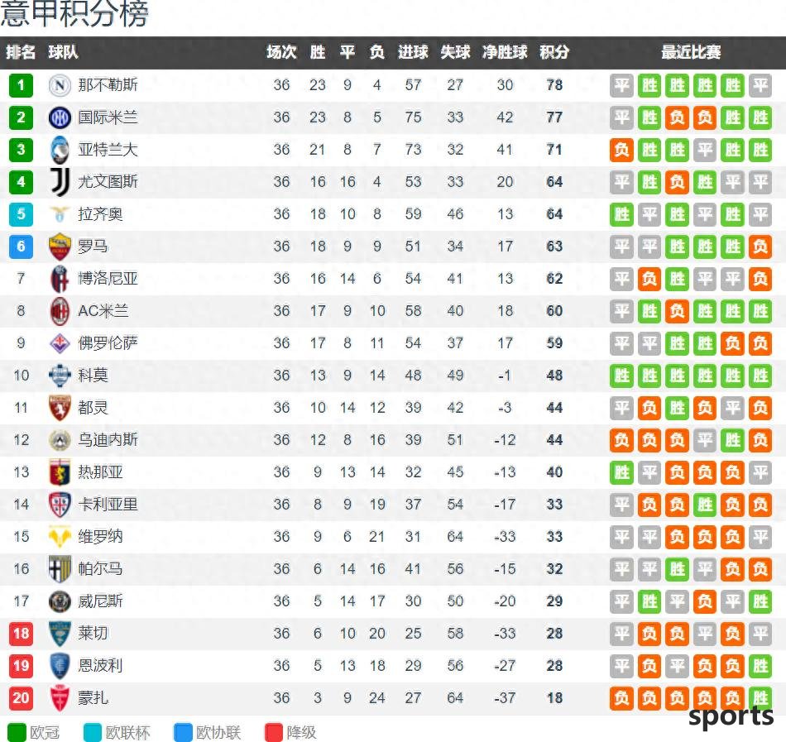Click the Genoa club crest icon
The image size is (786, 742).
click(x=60, y=472)
